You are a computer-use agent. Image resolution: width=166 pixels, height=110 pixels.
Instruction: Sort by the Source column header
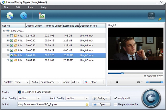pyautogui.click(x=14, y=26)
